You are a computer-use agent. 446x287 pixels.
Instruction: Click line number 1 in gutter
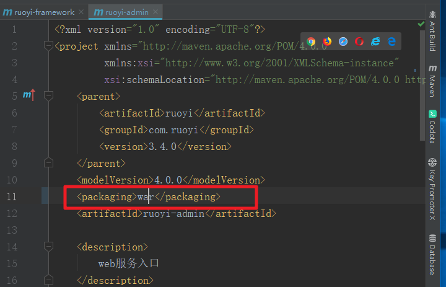coord(14,29)
